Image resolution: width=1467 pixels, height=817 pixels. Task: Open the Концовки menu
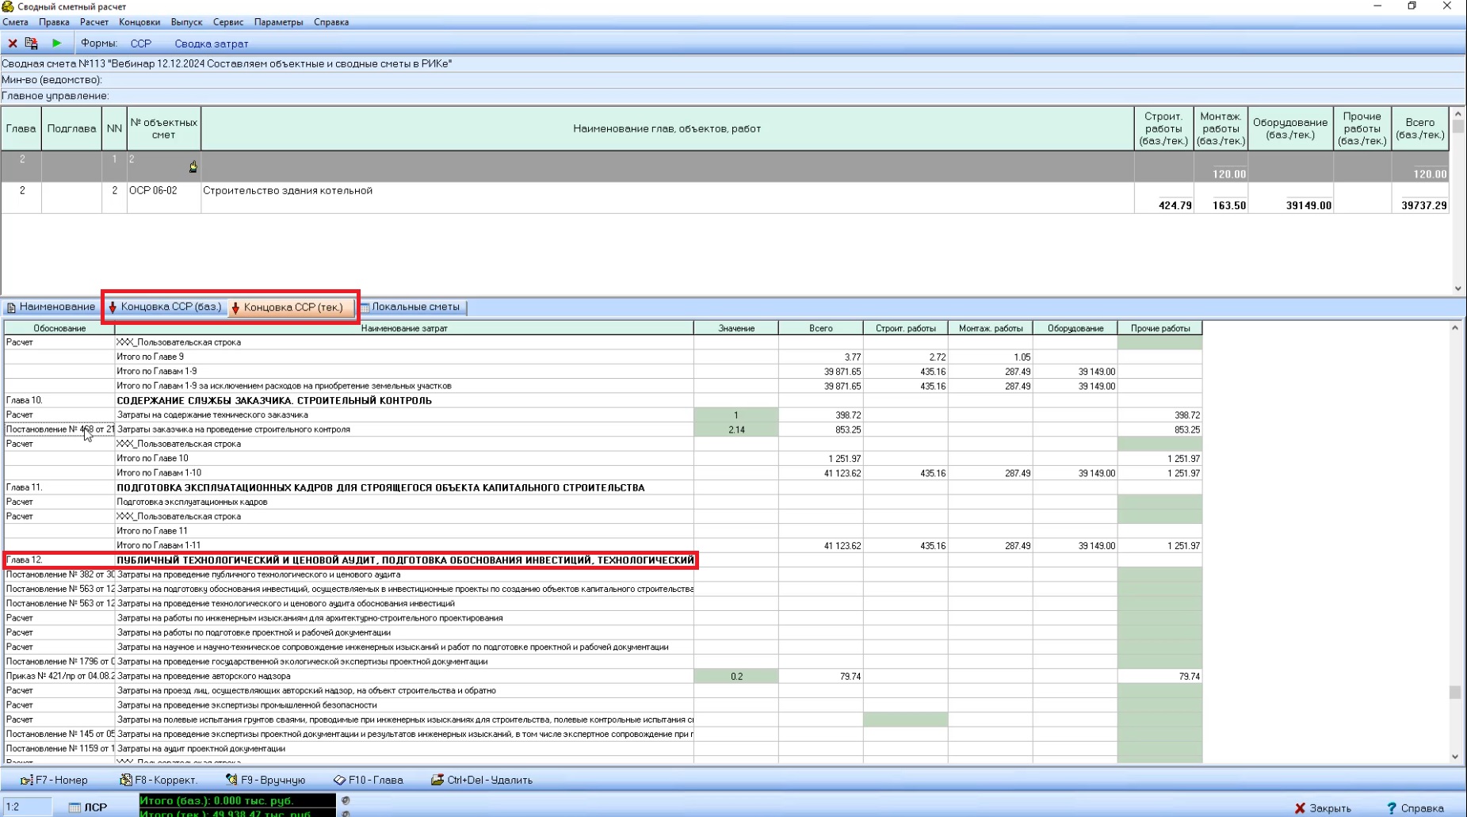(139, 22)
